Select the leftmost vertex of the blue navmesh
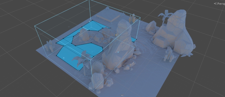The height and width of the screenshot is (97, 225). coord(56,43)
